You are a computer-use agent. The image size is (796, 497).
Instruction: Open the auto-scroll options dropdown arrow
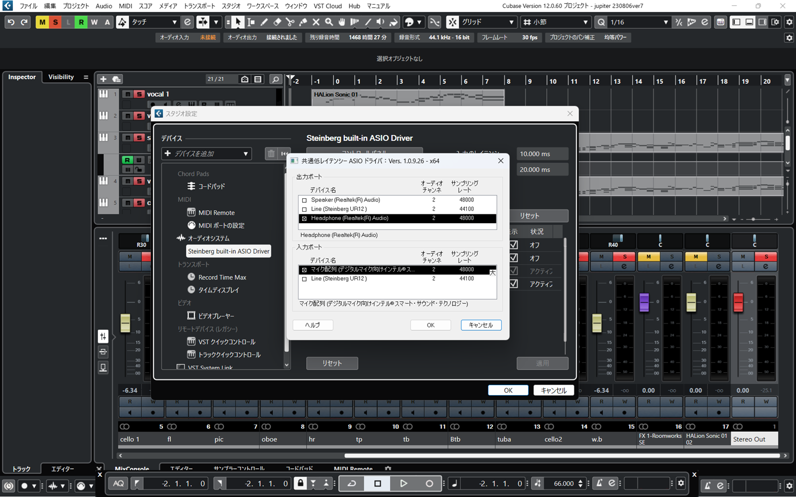tap(216, 22)
